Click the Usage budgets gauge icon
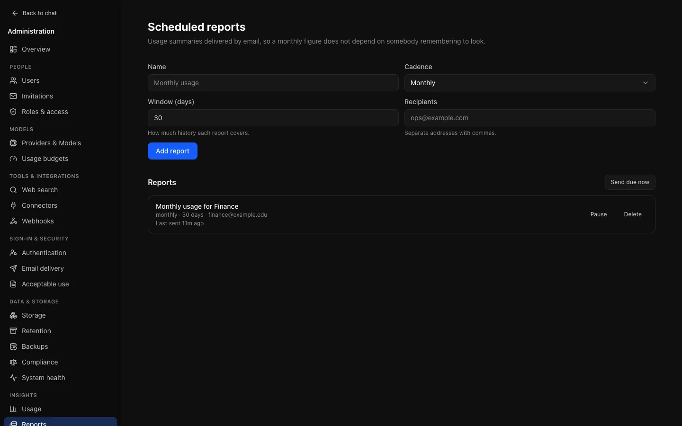682x426 pixels. click(x=13, y=159)
